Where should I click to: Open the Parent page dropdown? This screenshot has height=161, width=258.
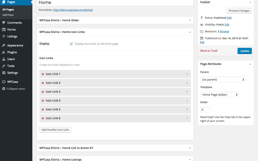click(x=223, y=80)
